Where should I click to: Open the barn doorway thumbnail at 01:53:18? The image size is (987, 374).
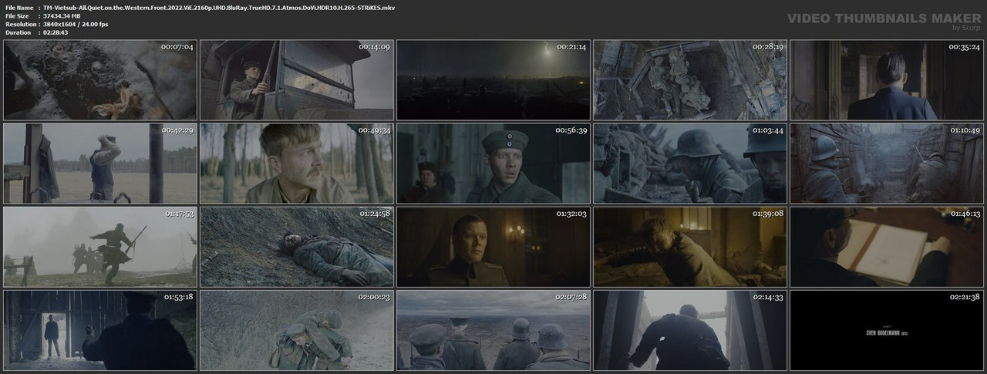coord(99,330)
